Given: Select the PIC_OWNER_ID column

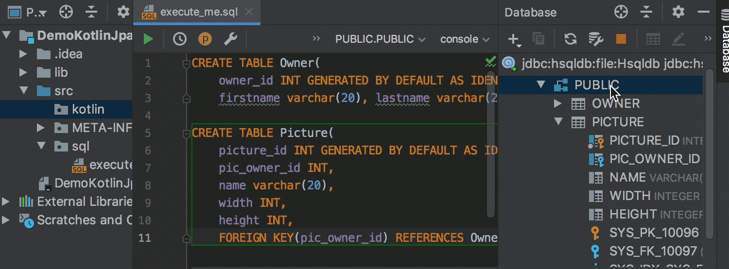Looking at the screenshot, I should click(x=654, y=159).
